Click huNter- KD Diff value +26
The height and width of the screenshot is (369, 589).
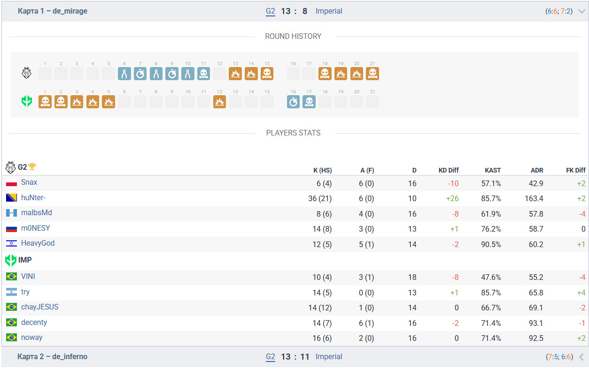[452, 199]
